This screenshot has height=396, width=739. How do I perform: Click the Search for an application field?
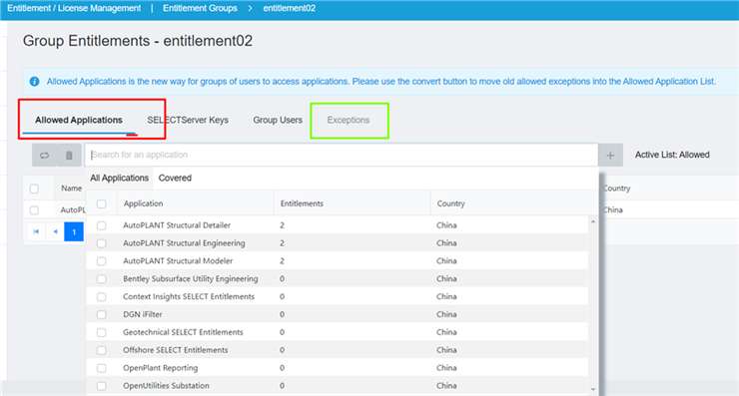point(342,155)
